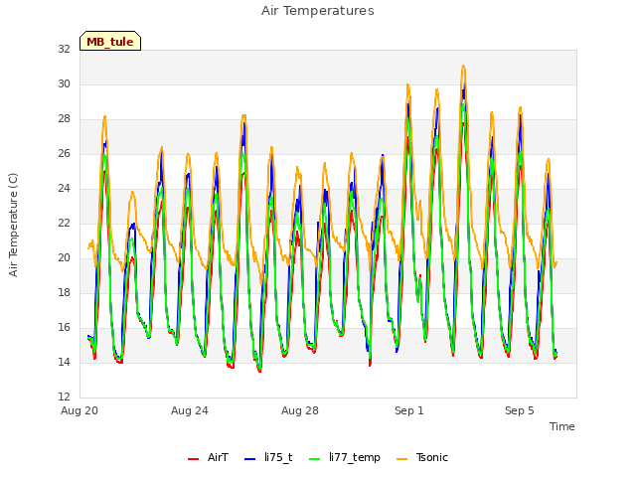Click the Aug 20 x-axis tick label

coord(79,410)
